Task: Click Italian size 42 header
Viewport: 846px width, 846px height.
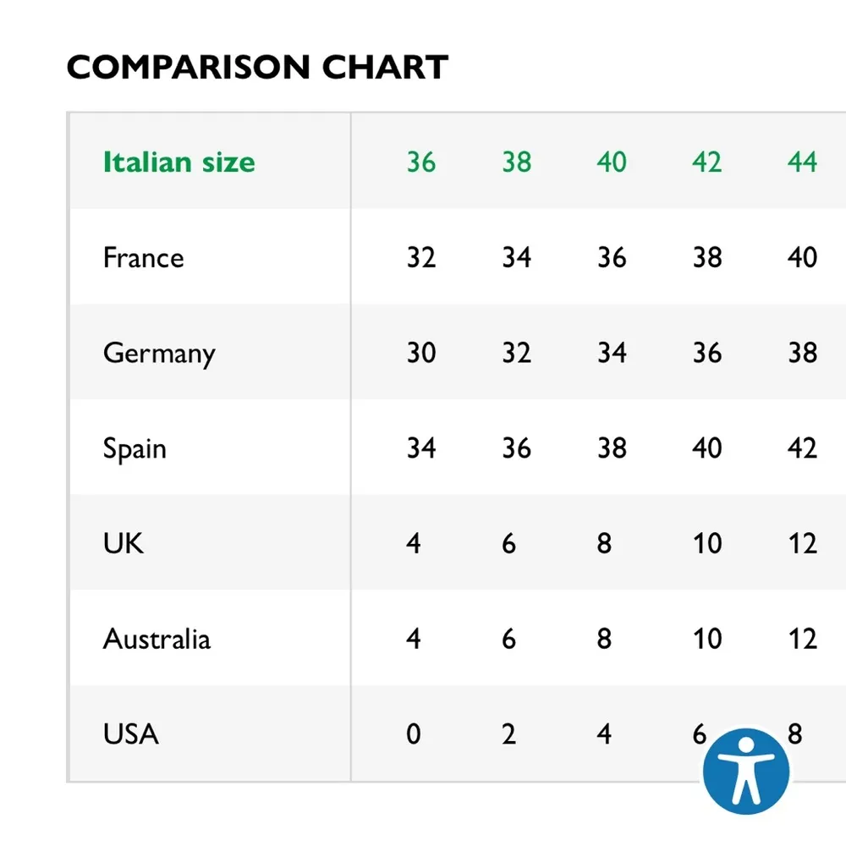Action: click(707, 162)
